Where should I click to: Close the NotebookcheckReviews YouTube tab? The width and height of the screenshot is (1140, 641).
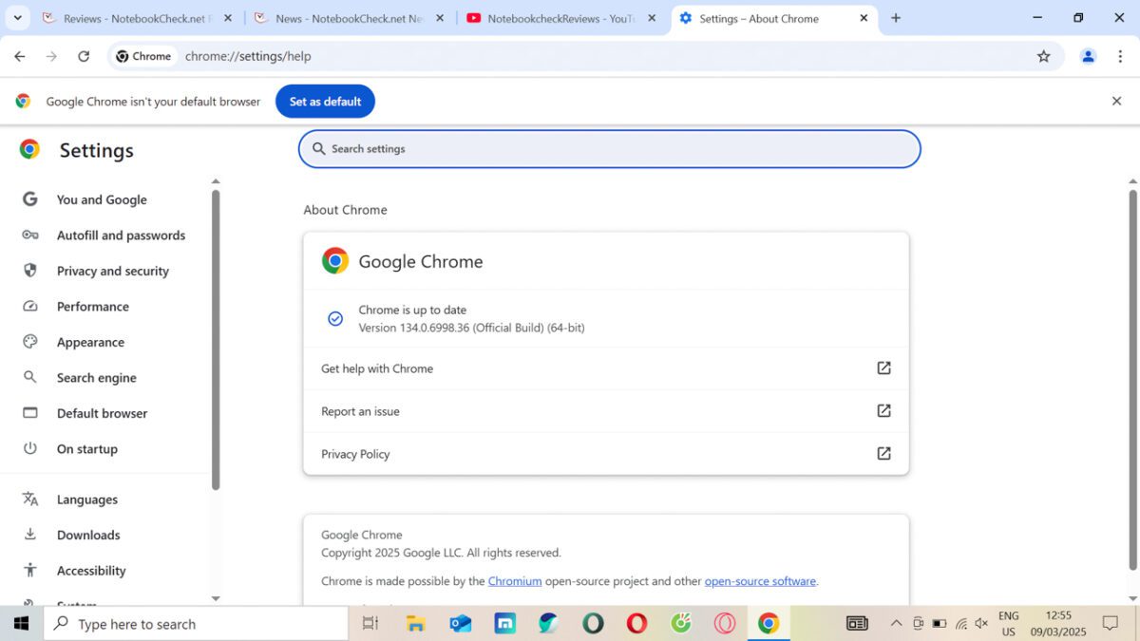click(x=653, y=18)
